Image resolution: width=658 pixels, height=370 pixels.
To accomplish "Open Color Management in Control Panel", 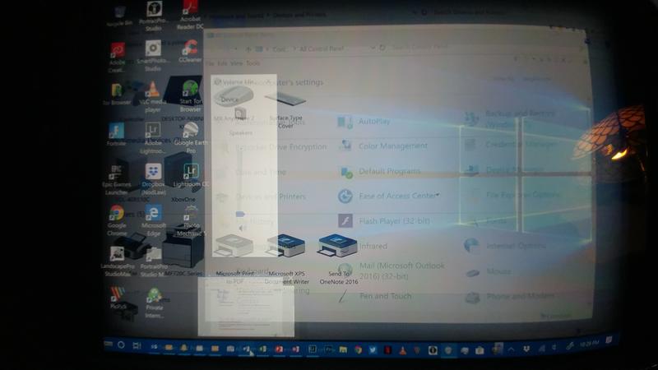I will click(x=382, y=146).
